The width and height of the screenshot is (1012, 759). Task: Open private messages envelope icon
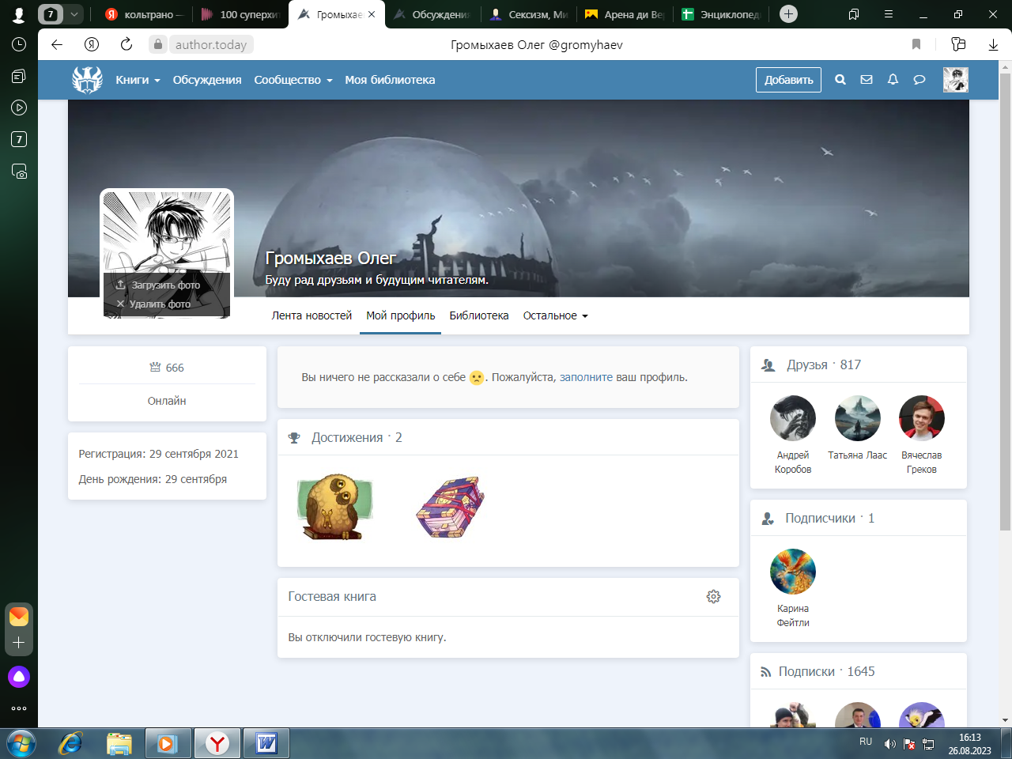click(867, 80)
